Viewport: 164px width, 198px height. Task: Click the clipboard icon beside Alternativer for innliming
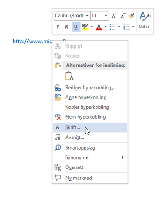[58, 65]
